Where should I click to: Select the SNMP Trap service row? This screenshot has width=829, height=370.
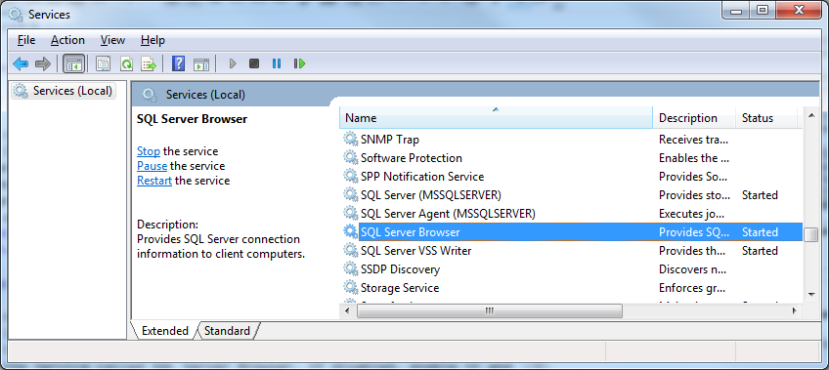pos(570,140)
